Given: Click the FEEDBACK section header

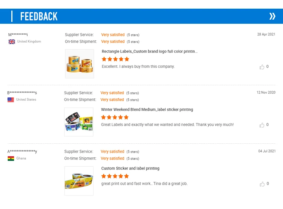Looking at the screenshot, I should point(39,16).
